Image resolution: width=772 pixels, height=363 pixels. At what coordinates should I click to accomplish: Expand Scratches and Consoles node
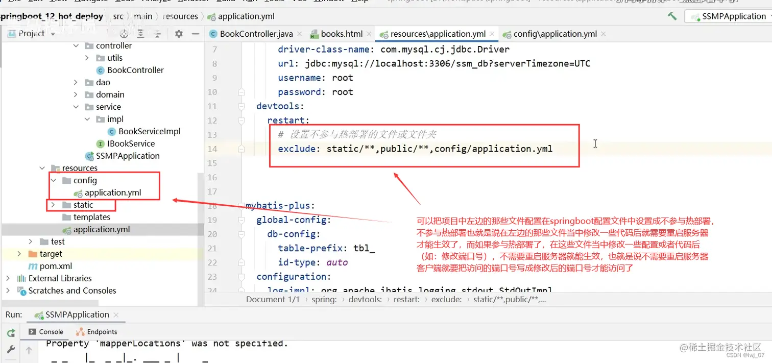[8, 291]
